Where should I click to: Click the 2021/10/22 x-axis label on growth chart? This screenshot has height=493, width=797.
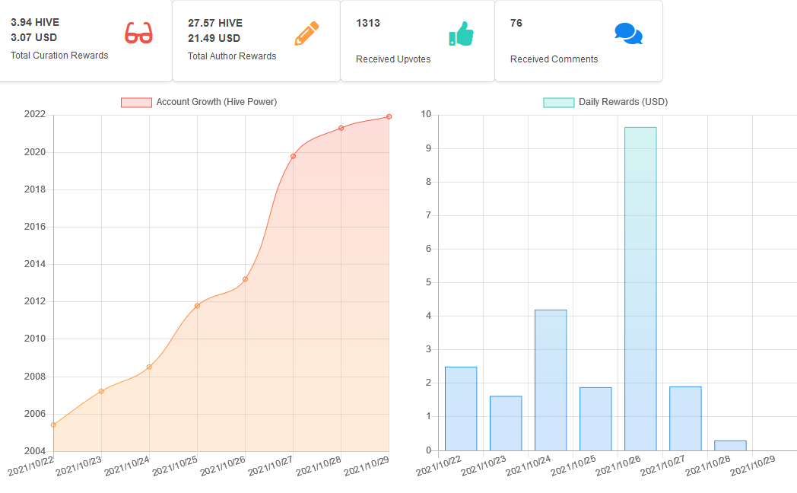click(x=31, y=466)
